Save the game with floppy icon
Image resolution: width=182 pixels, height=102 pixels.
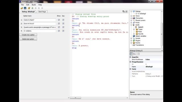[25, 8]
